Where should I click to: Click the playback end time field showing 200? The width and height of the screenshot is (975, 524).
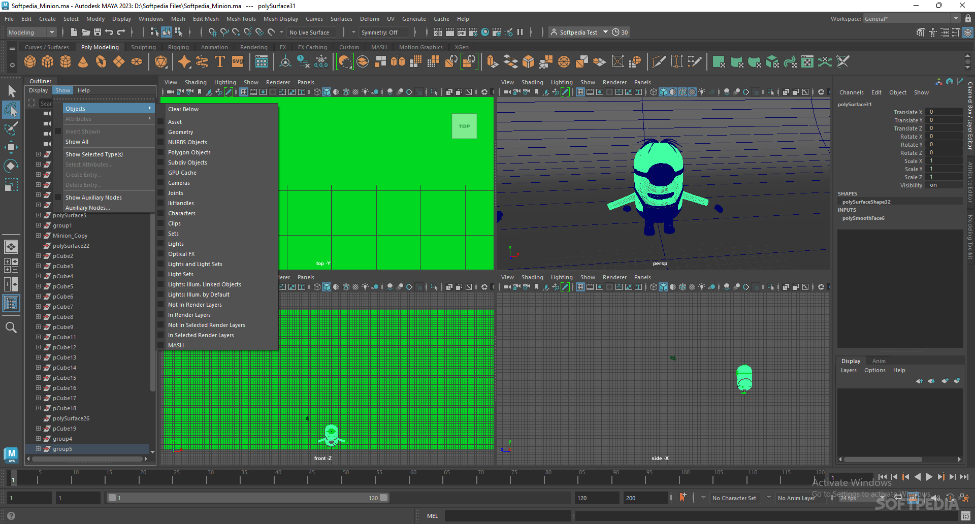(646, 498)
